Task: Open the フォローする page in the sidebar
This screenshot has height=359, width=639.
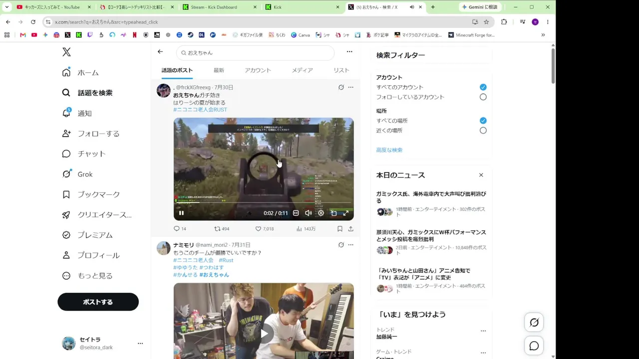Action: [x=91, y=134]
